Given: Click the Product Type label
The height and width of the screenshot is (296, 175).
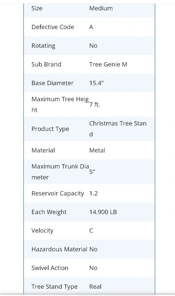Looking at the screenshot, I should 50,129.
